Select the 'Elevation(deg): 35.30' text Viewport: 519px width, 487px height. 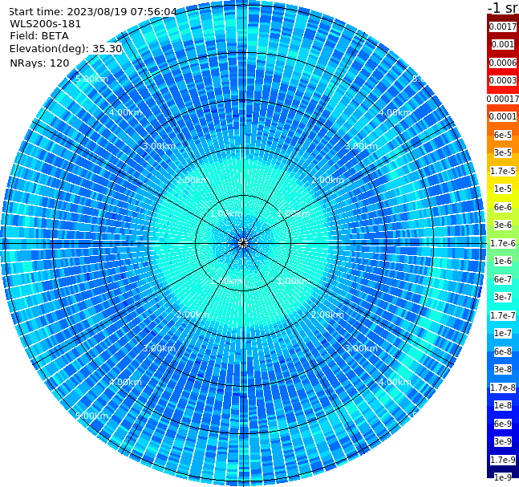(x=66, y=49)
